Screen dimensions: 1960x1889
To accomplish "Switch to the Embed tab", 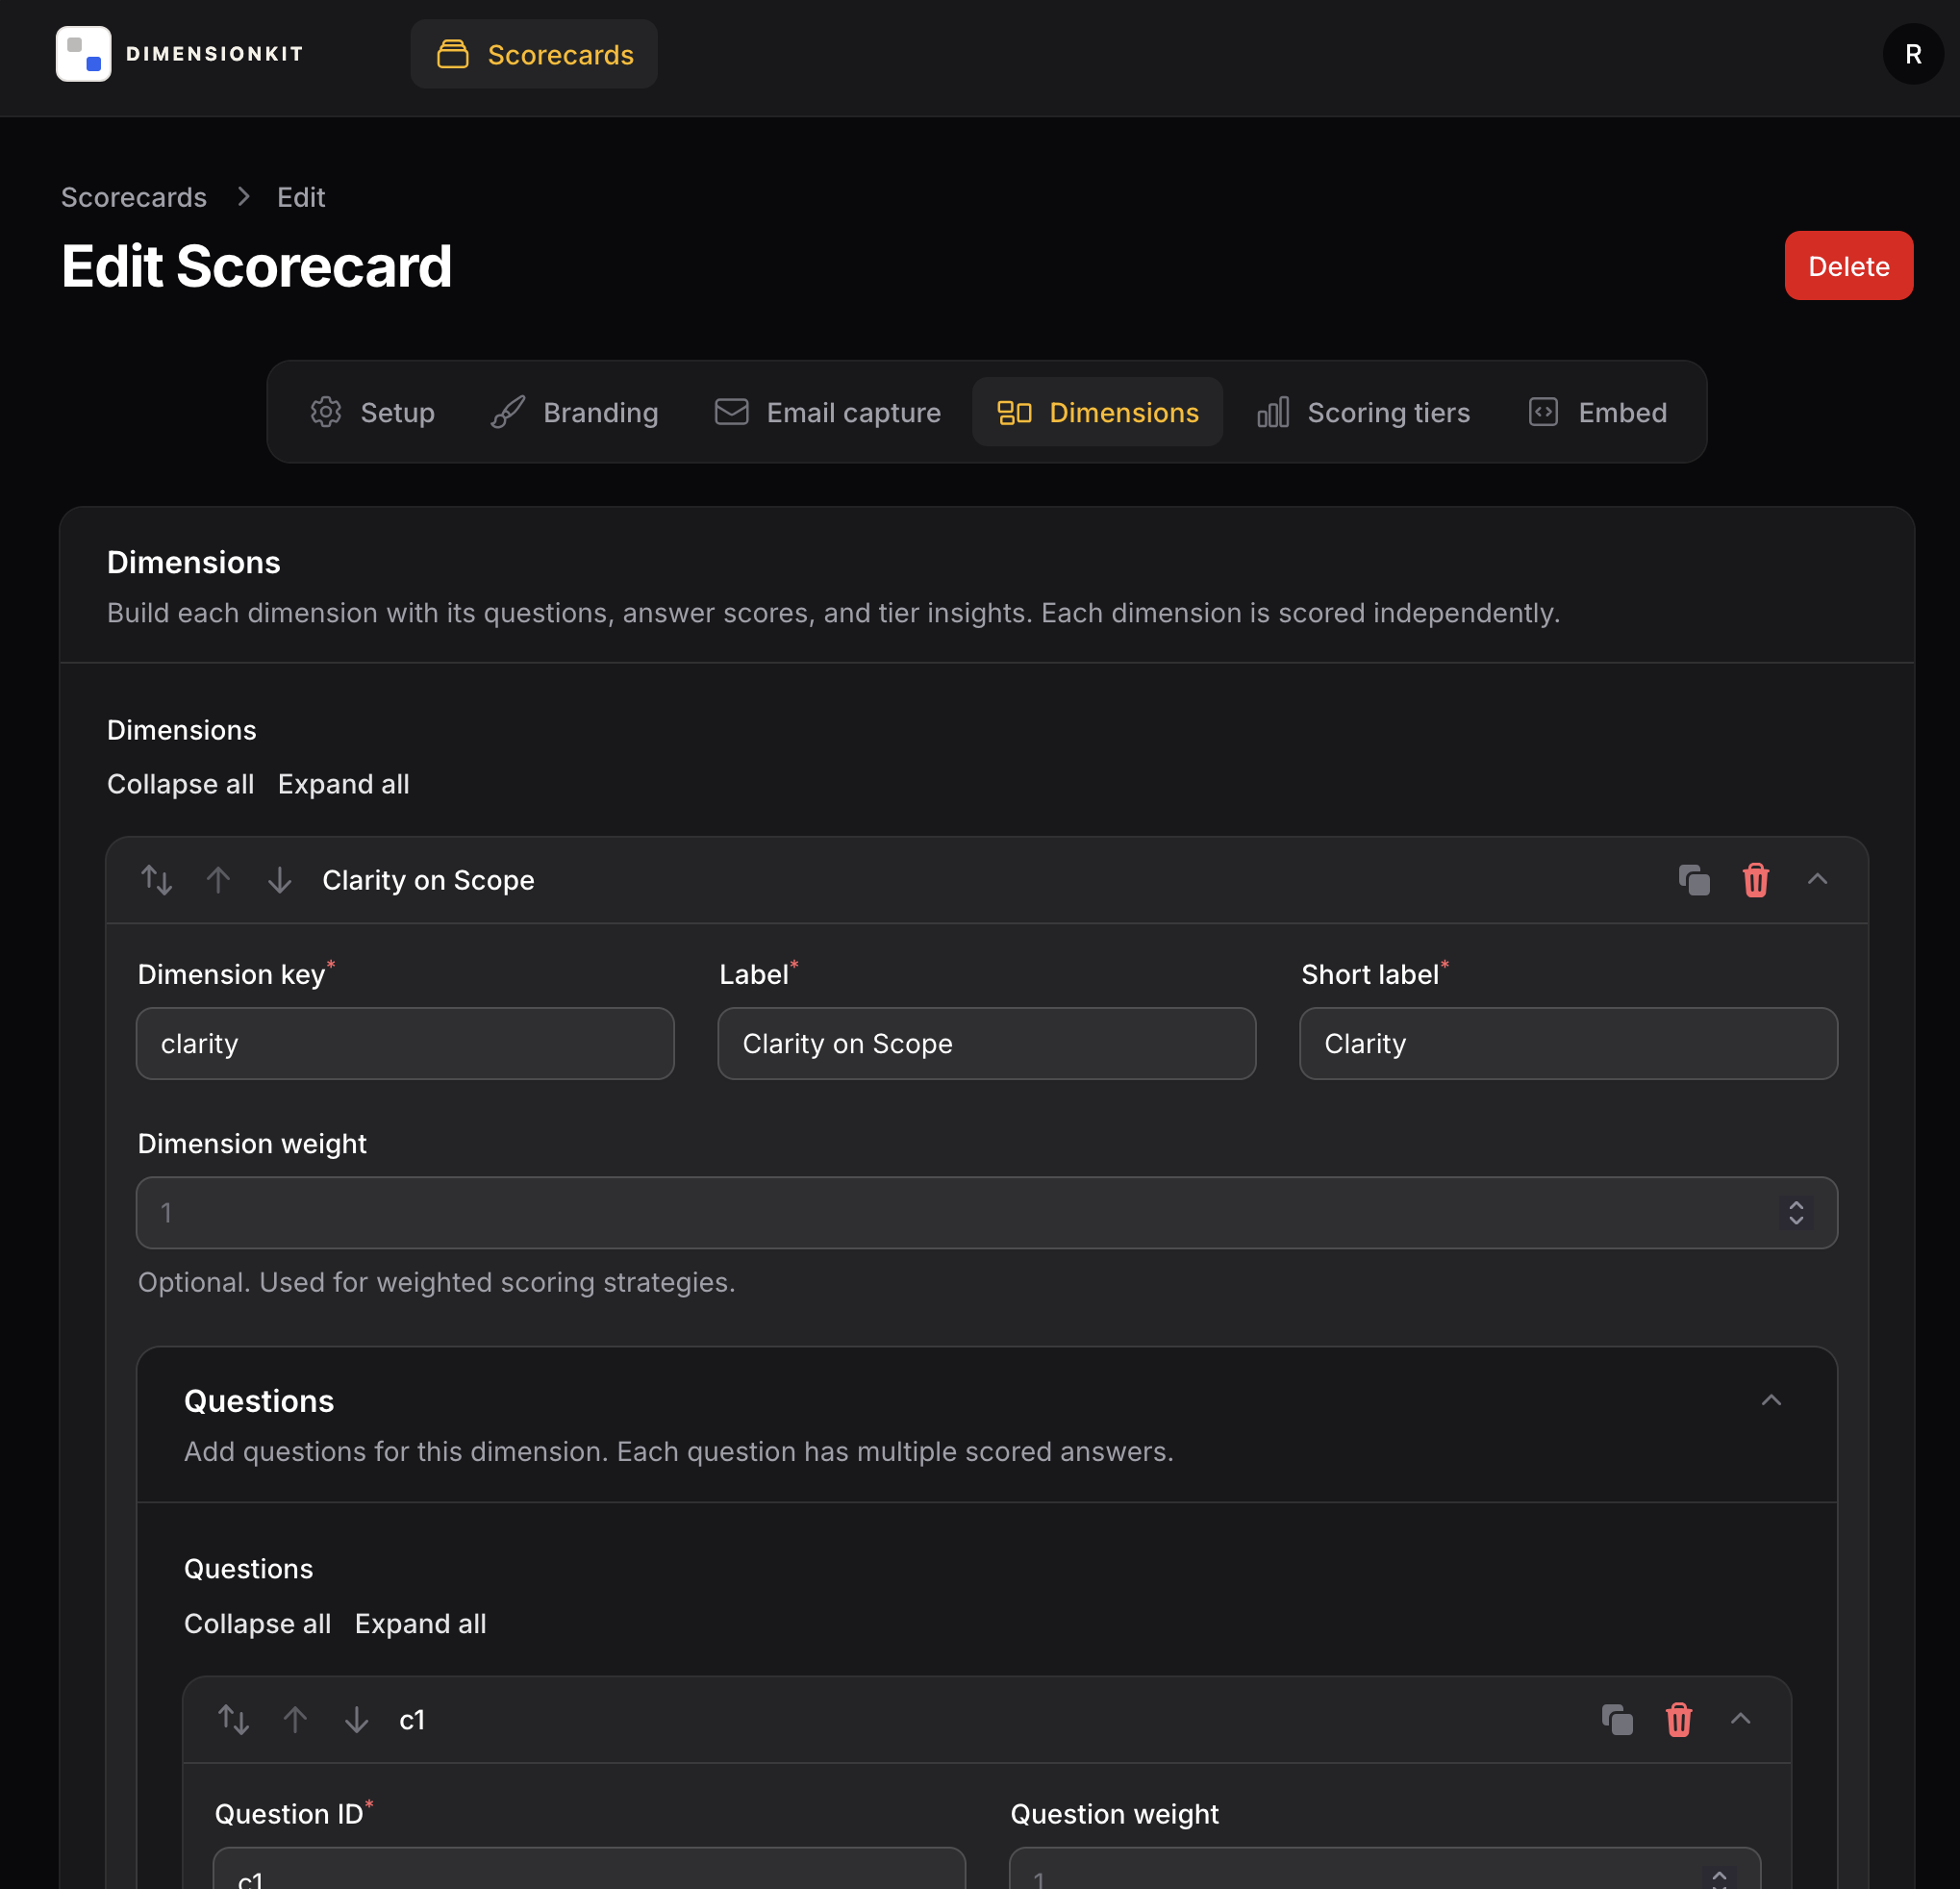I will pos(1597,412).
